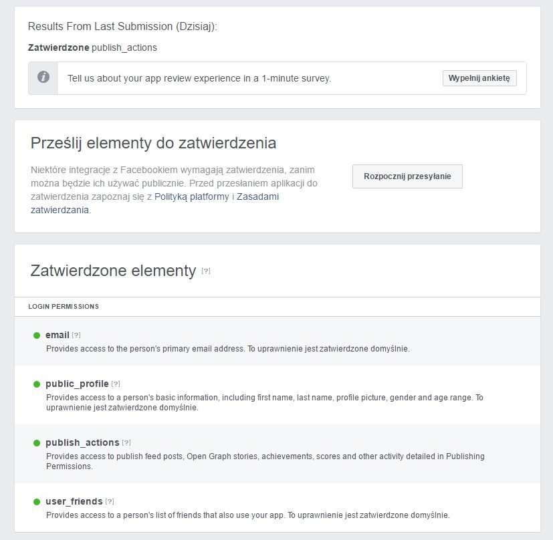Screen dimensions: 553x540
Task: Click the help marker next to email
Action: click(x=76, y=335)
